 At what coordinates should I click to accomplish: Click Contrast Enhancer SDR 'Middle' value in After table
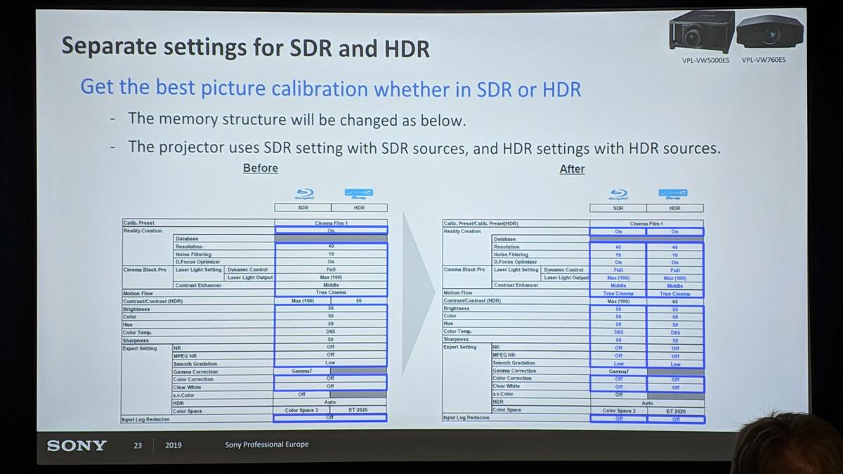click(x=618, y=286)
